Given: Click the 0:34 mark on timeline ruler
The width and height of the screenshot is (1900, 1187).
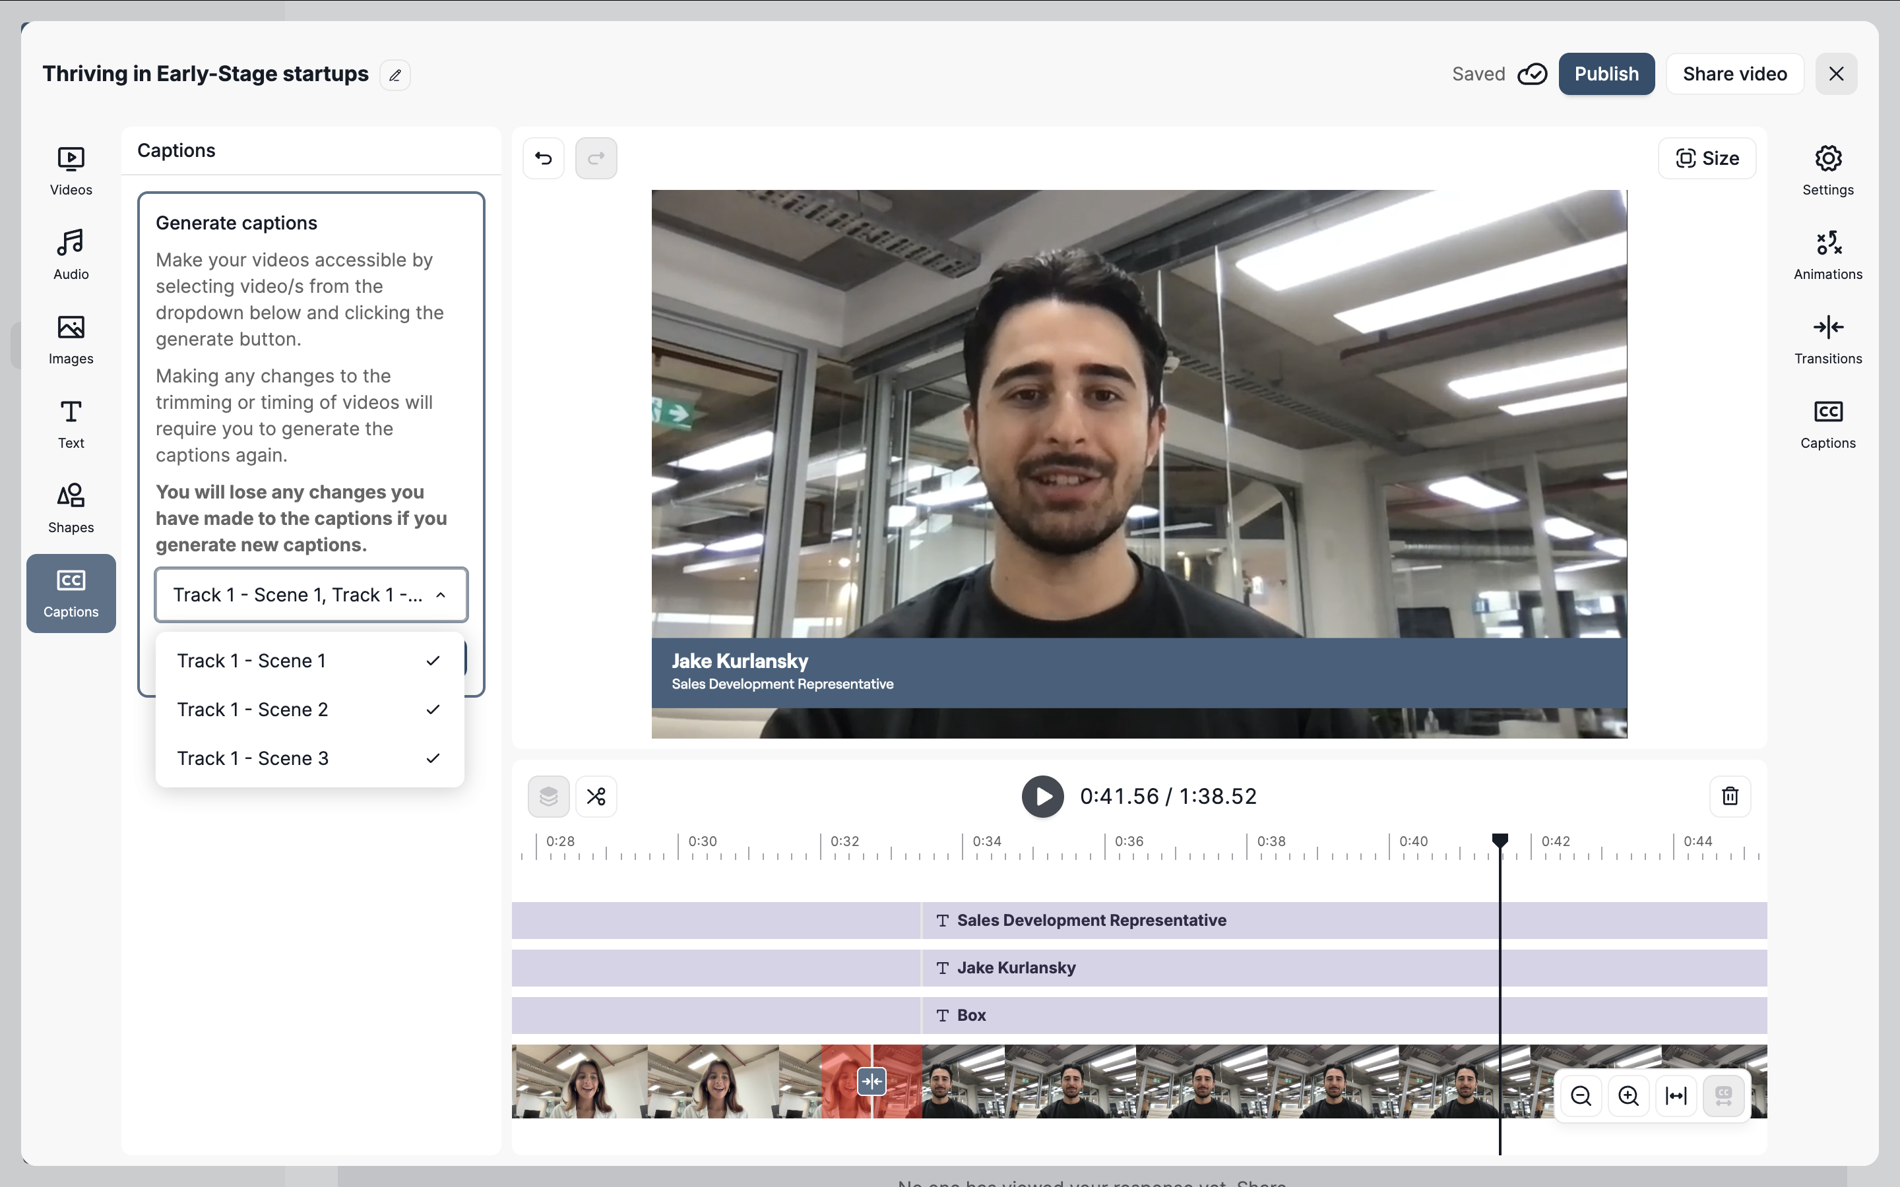Looking at the screenshot, I should (x=987, y=841).
